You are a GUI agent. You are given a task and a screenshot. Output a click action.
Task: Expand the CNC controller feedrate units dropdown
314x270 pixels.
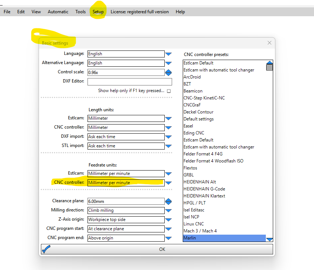point(168,183)
